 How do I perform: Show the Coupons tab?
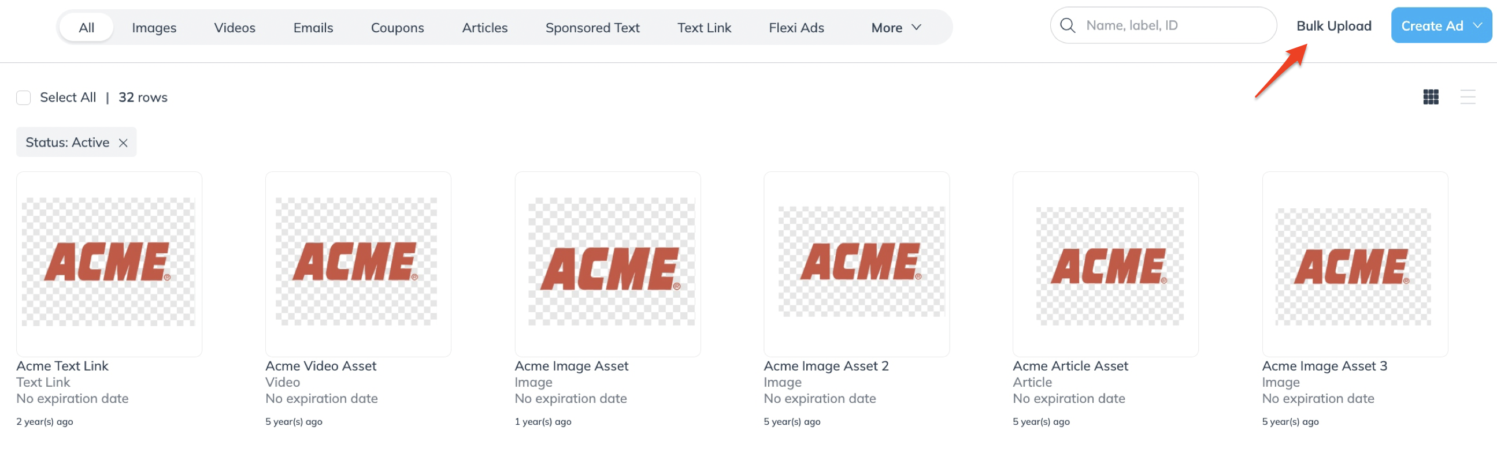[x=397, y=28]
